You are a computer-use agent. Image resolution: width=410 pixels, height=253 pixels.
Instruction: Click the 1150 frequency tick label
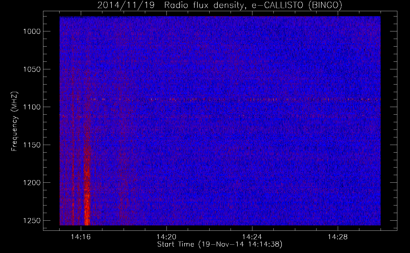click(x=32, y=145)
